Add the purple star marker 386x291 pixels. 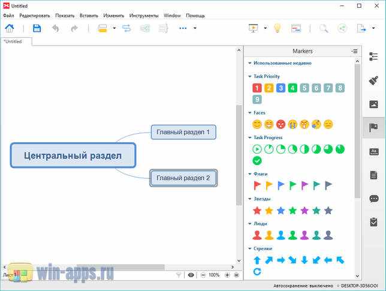tap(304, 211)
